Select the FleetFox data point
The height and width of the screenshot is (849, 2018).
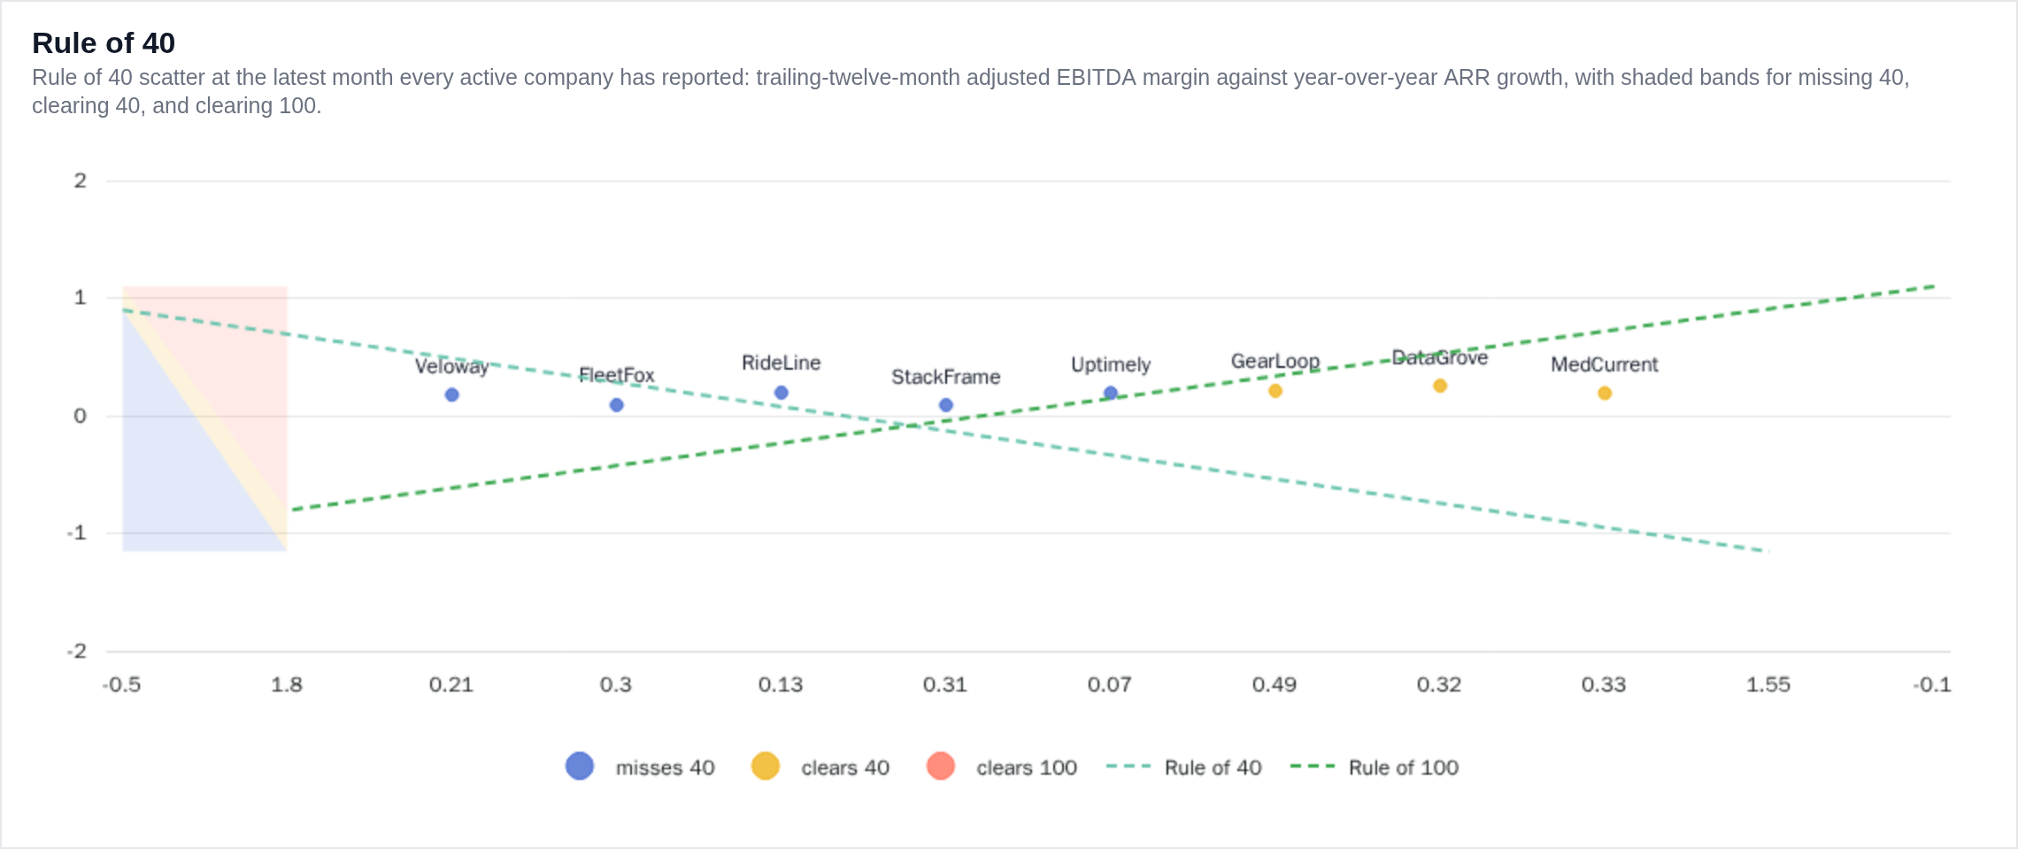pyautogui.click(x=617, y=405)
